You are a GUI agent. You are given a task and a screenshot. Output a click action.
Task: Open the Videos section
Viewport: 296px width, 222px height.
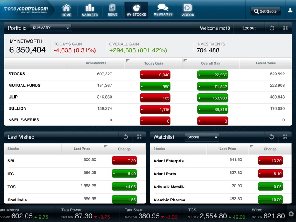pyautogui.click(x=187, y=10)
